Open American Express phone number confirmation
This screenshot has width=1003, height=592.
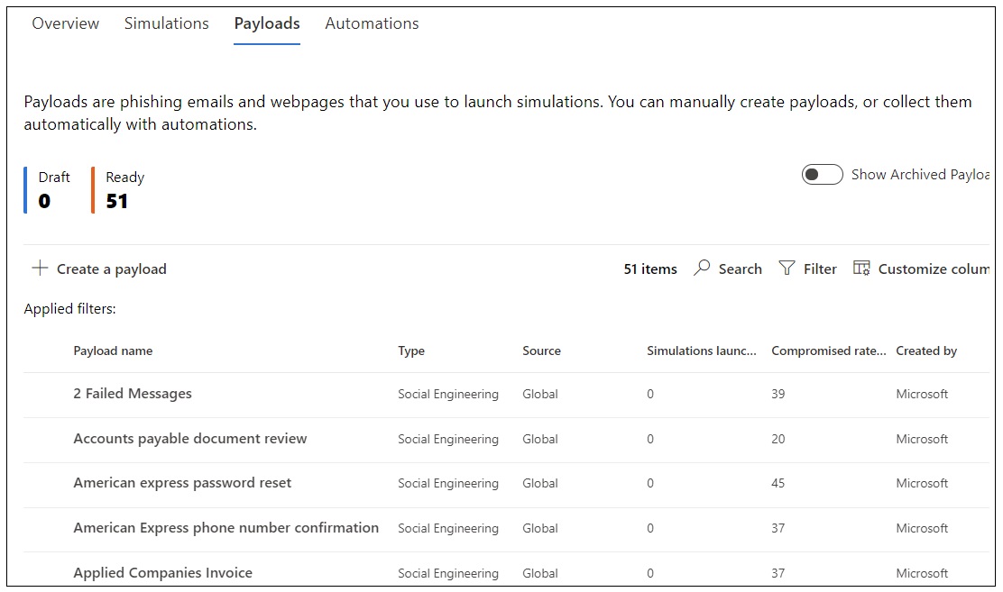[x=225, y=528]
